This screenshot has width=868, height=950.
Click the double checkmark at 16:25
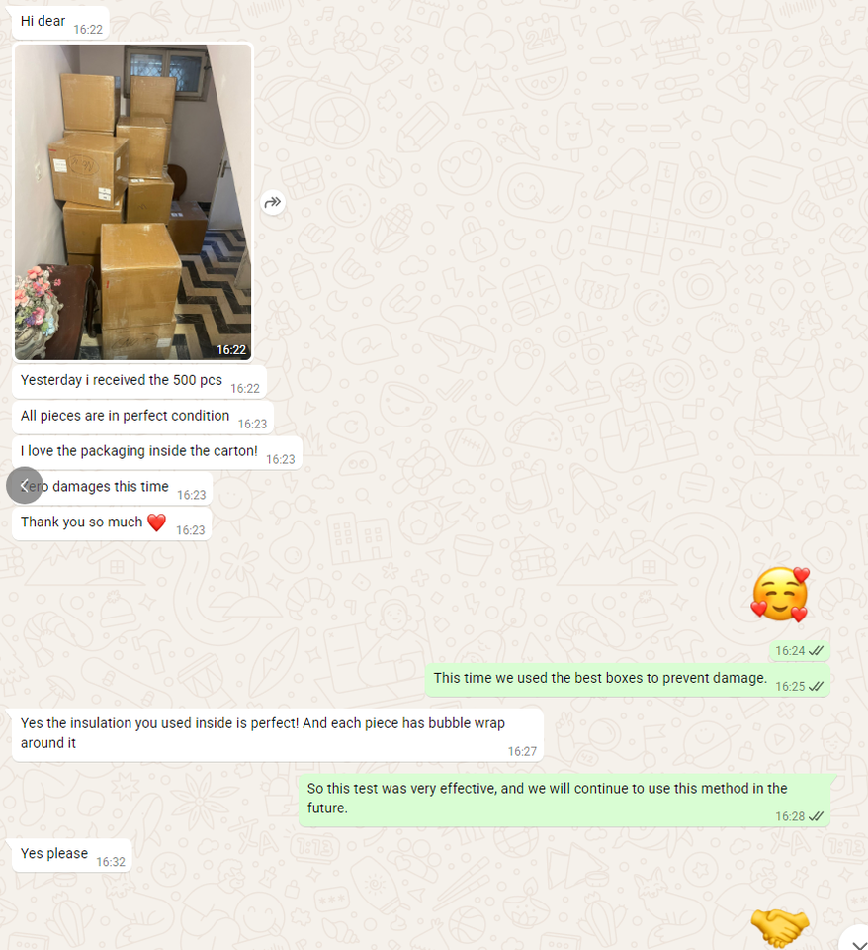816,686
